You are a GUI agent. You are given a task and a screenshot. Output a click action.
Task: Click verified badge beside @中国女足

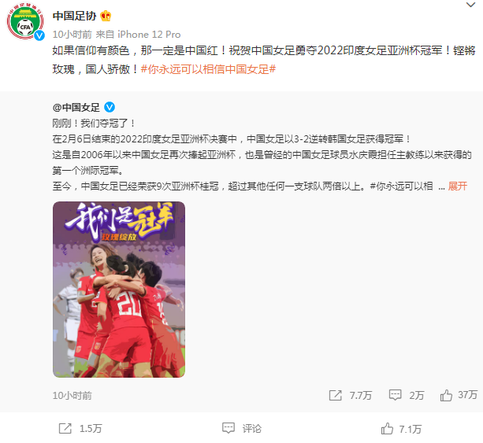110,107
